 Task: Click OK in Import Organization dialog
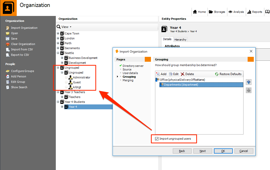pos(223,151)
